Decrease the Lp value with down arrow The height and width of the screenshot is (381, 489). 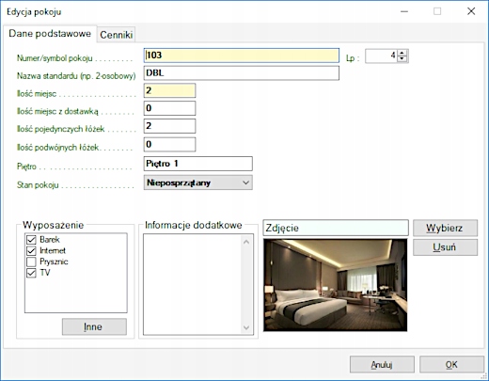click(402, 59)
